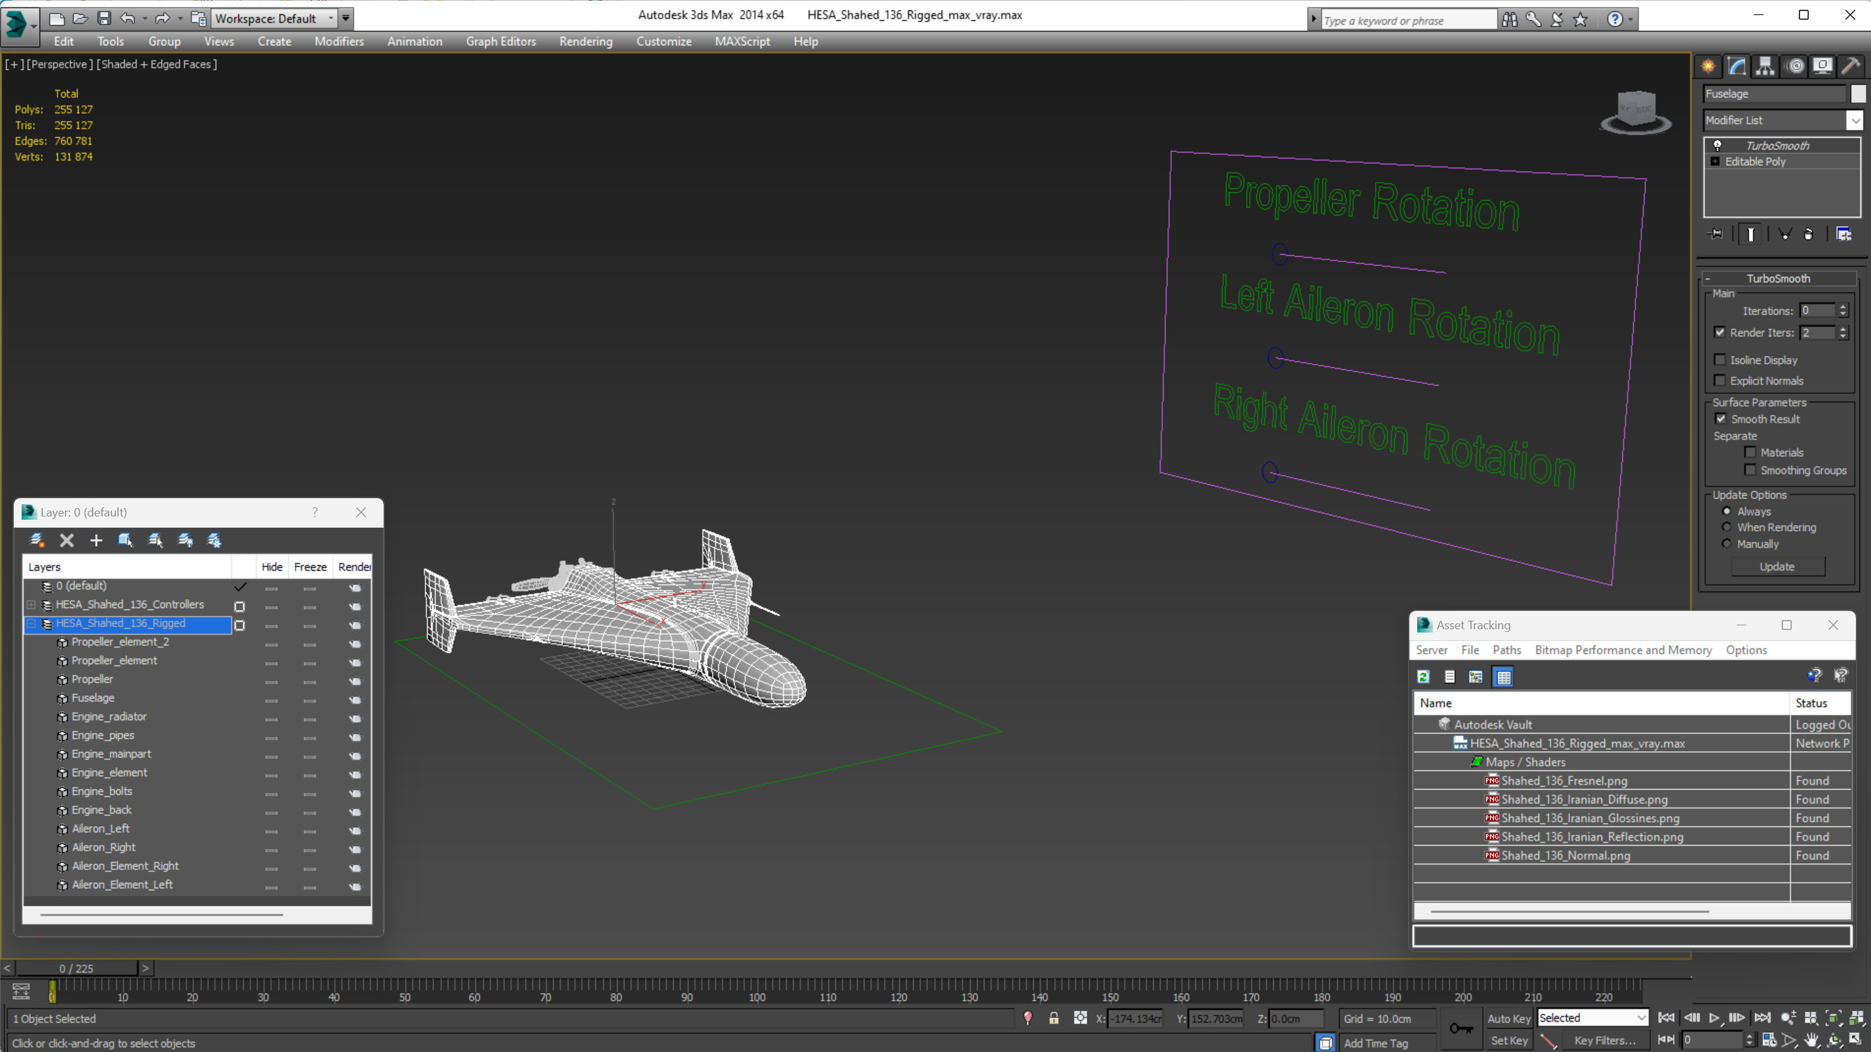Expand the Editable Poly stack entry
Viewport: 1871px width, 1052px height.
click(x=1715, y=161)
